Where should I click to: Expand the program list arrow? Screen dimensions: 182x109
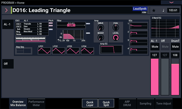coord(6,10)
